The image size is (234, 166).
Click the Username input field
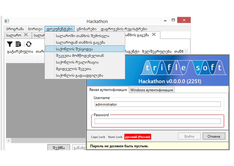click(158, 104)
